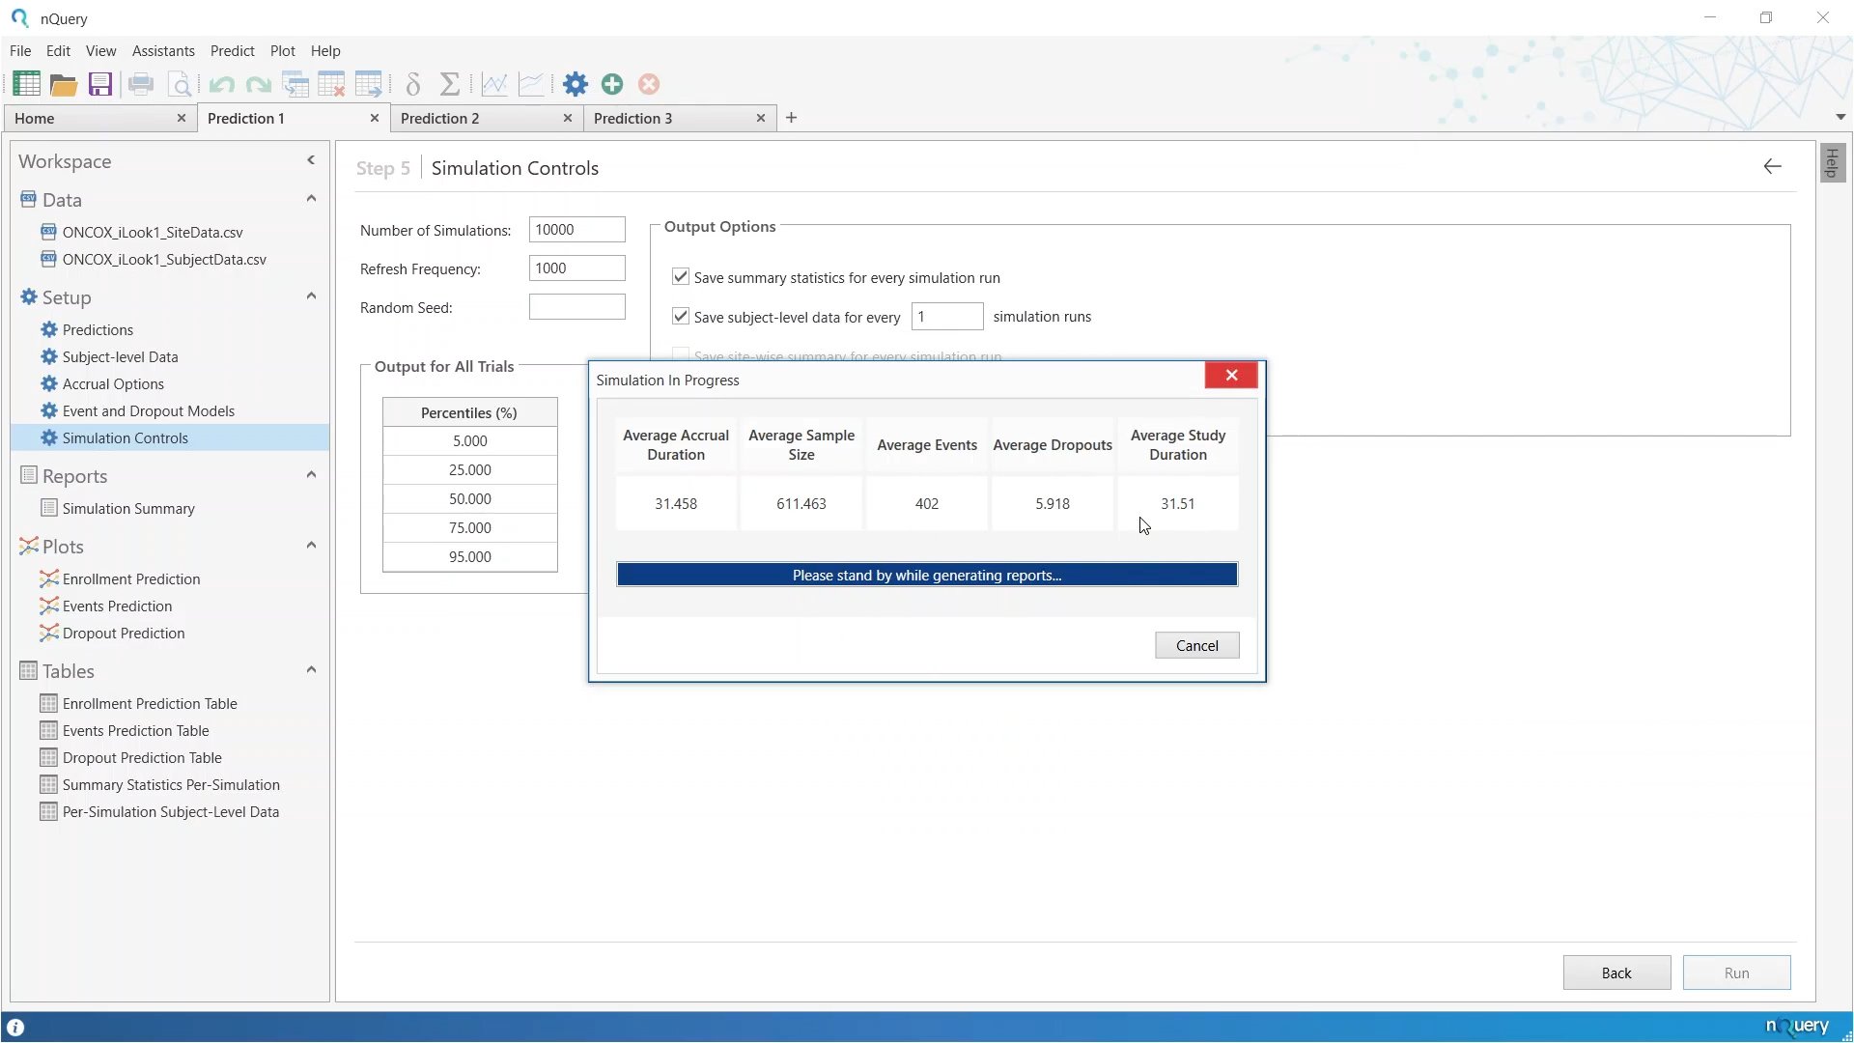Click the line chart plot icon

tap(494, 84)
